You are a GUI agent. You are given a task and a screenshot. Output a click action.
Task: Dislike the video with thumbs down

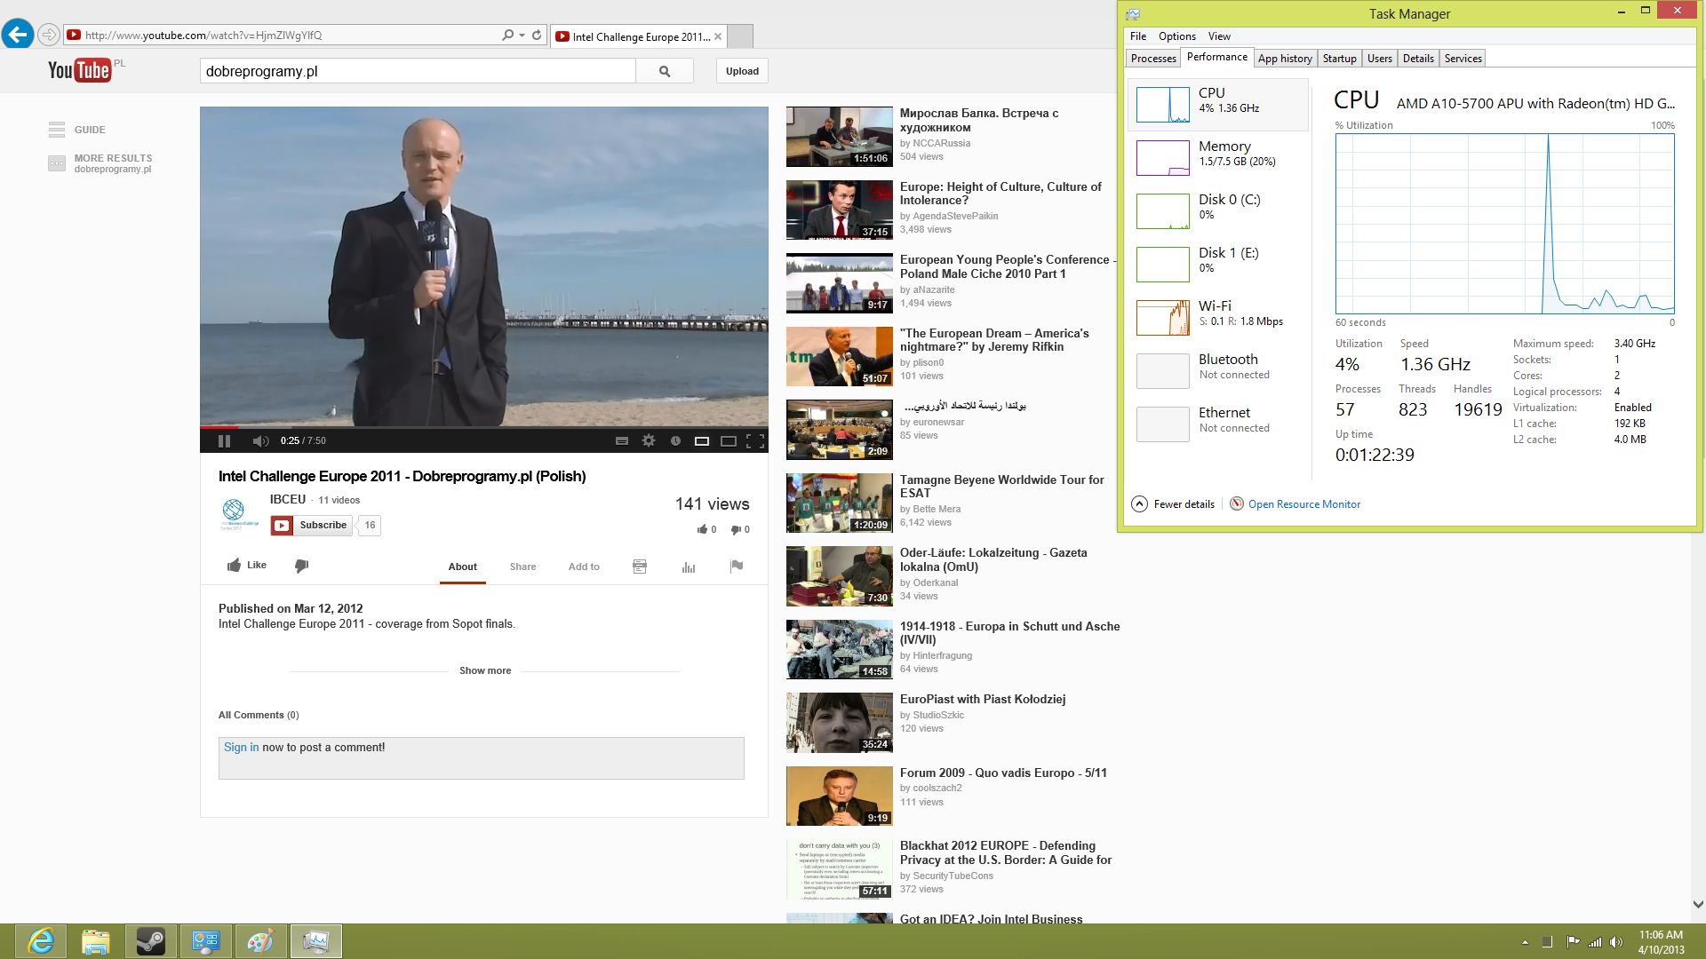301,566
